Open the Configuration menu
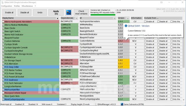 pyautogui.click(x=6, y=6)
